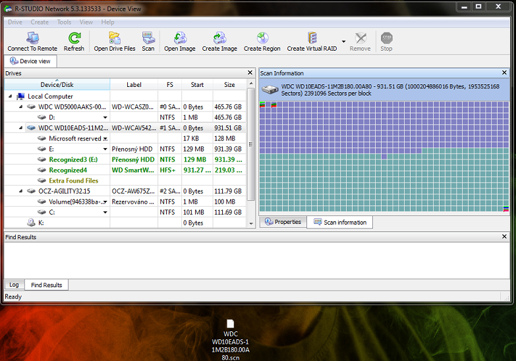Open the Create menu

point(40,22)
